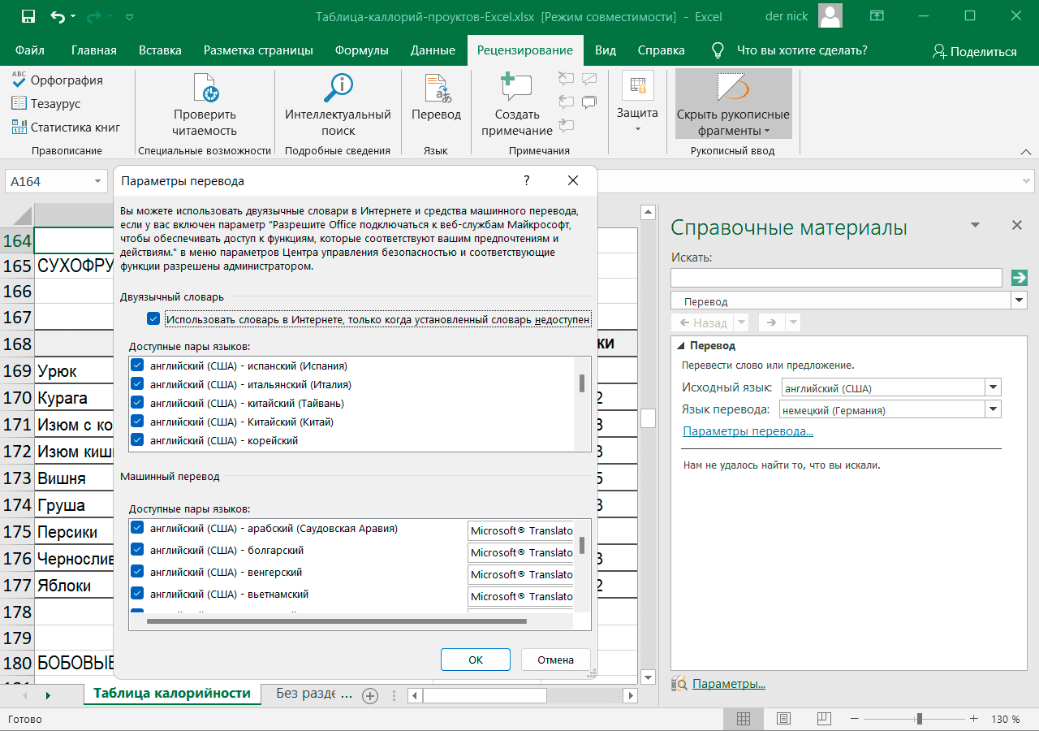1039x731 pixels.
Task: Open the Thesaurus (Тезаурус) tool
Action: [46, 103]
